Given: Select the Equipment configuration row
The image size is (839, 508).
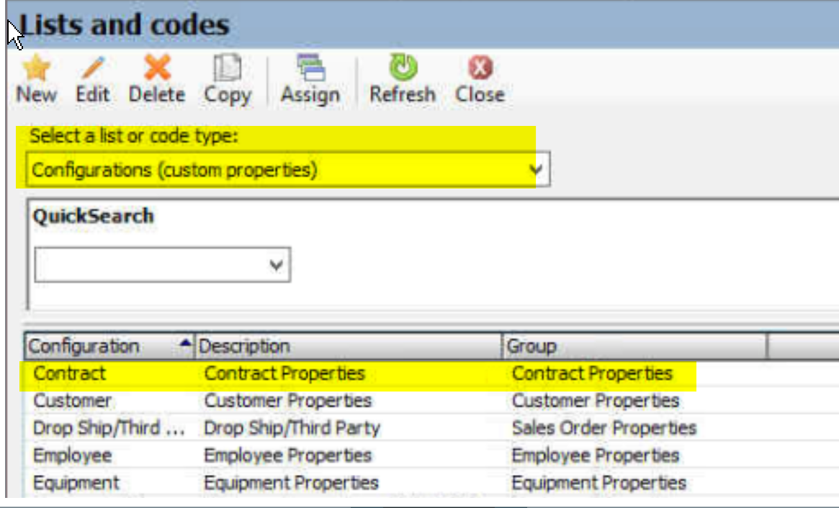Looking at the screenshot, I should click(x=431, y=483).
